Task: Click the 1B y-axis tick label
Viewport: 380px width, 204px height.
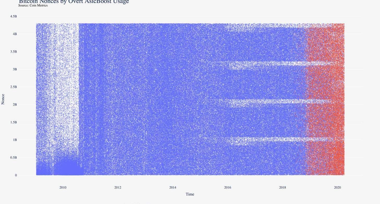Action: click(15, 140)
